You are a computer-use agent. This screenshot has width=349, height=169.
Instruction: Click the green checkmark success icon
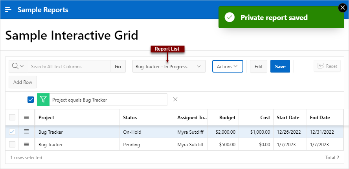point(230,17)
